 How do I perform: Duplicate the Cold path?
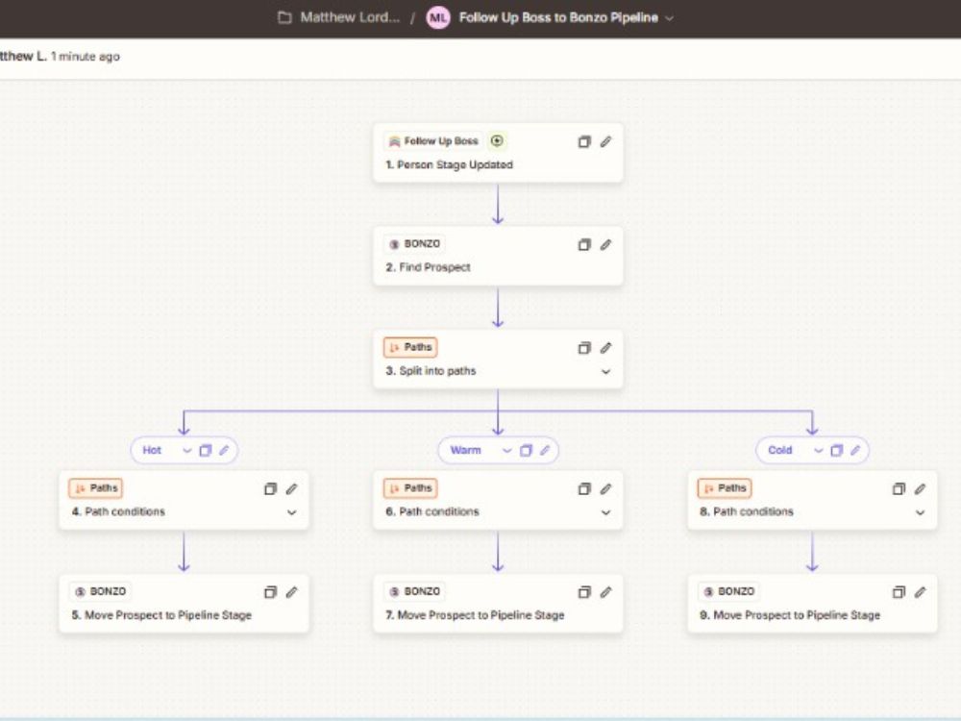tap(837, 451)
